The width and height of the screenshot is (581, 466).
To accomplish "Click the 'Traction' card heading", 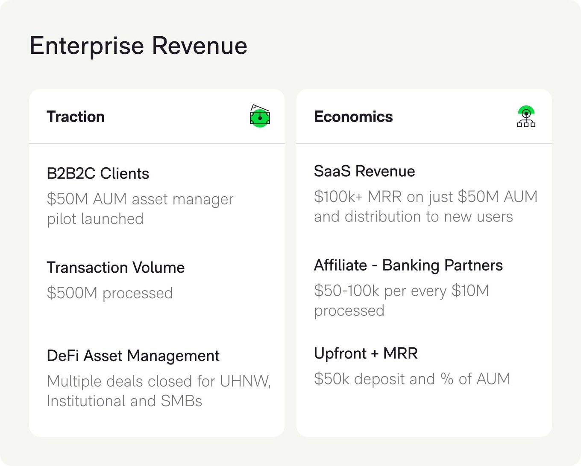I will point(76,116).
